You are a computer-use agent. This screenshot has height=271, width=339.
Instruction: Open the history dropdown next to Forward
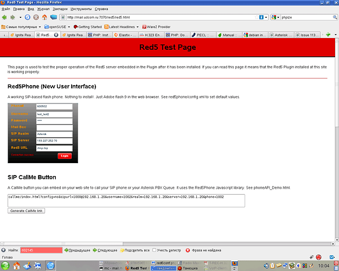click(x=20, y=17)
